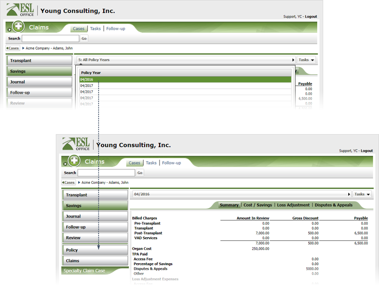Click the green plus Claims icon in lower window
Image resolution: width=379 pixels, height=285 pixels.
tap(74, 161)
